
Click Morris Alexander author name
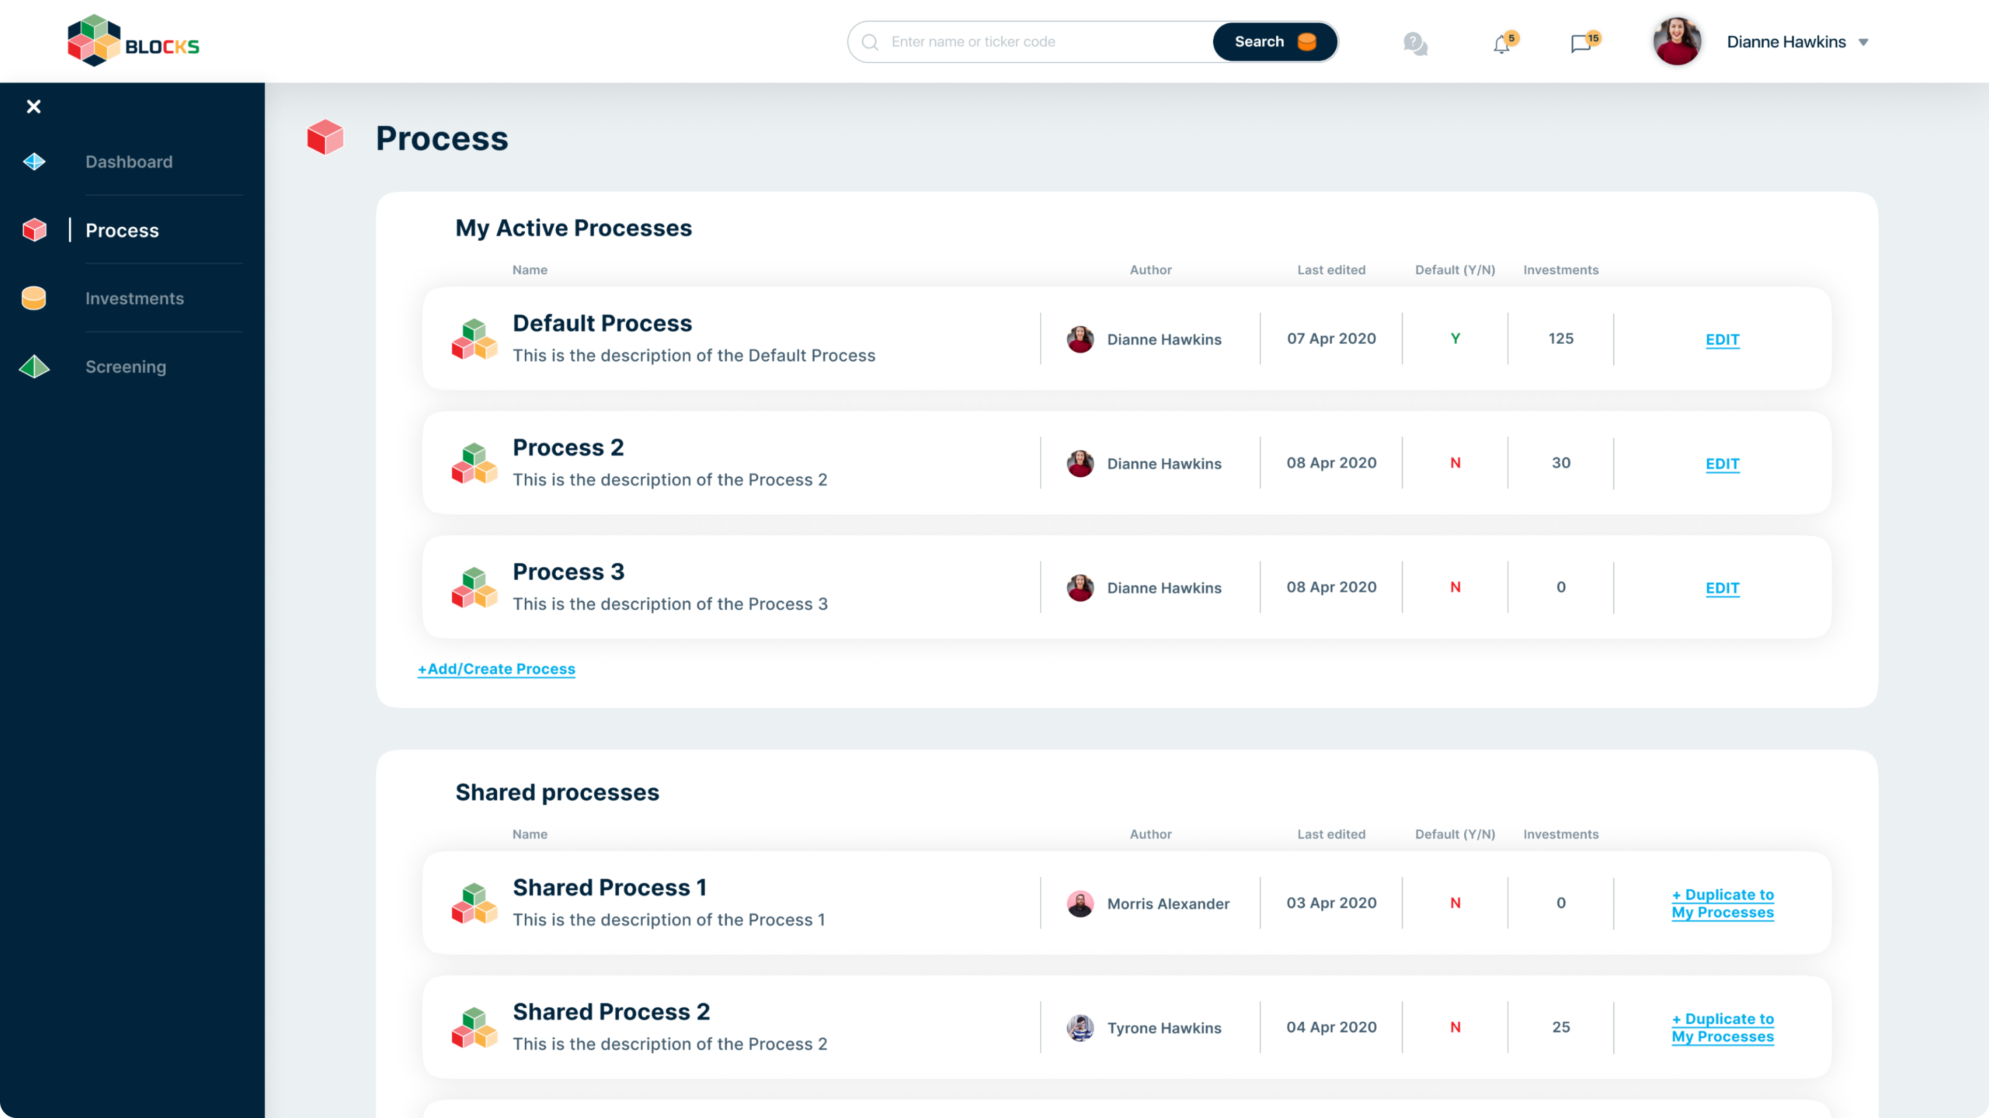(1168, 904)
